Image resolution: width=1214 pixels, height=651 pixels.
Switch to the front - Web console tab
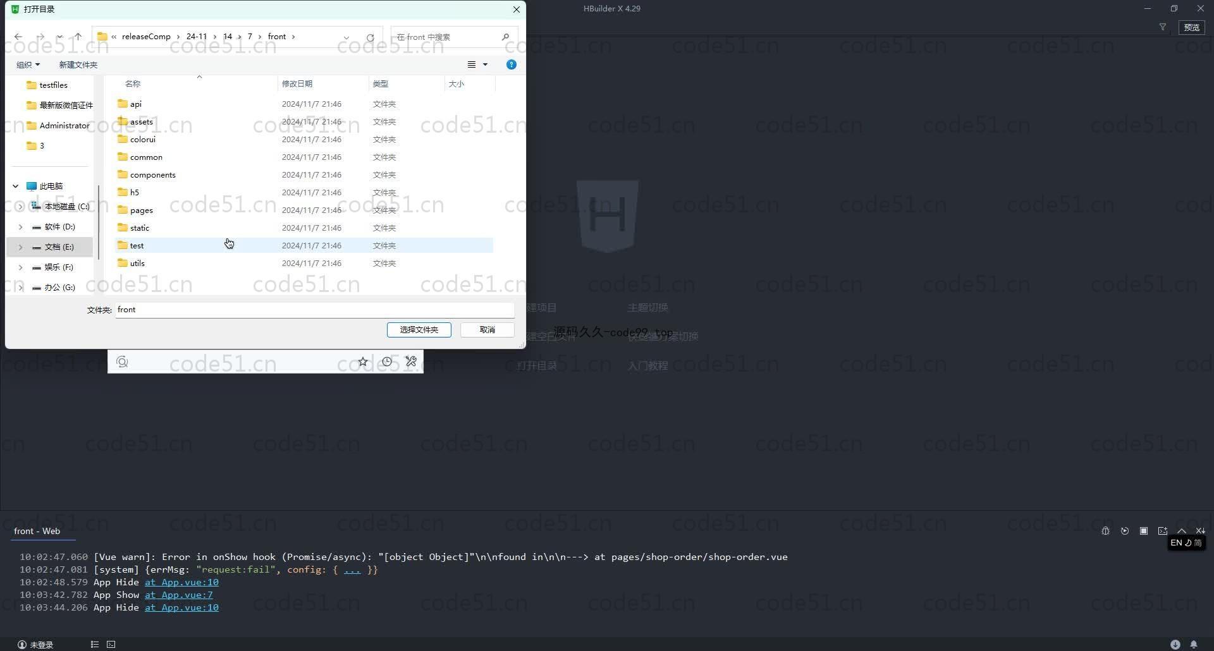tap(37, 531)
